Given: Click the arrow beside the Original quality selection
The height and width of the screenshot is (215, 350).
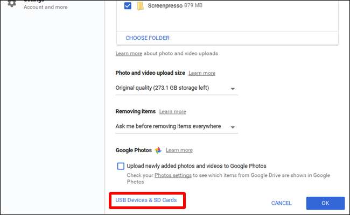Looking at the screenshot, I should click(x=233, y=88).
